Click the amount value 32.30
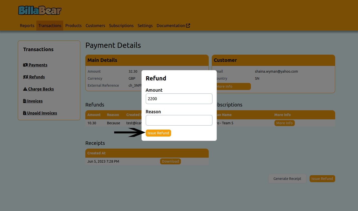 point(133,71)
